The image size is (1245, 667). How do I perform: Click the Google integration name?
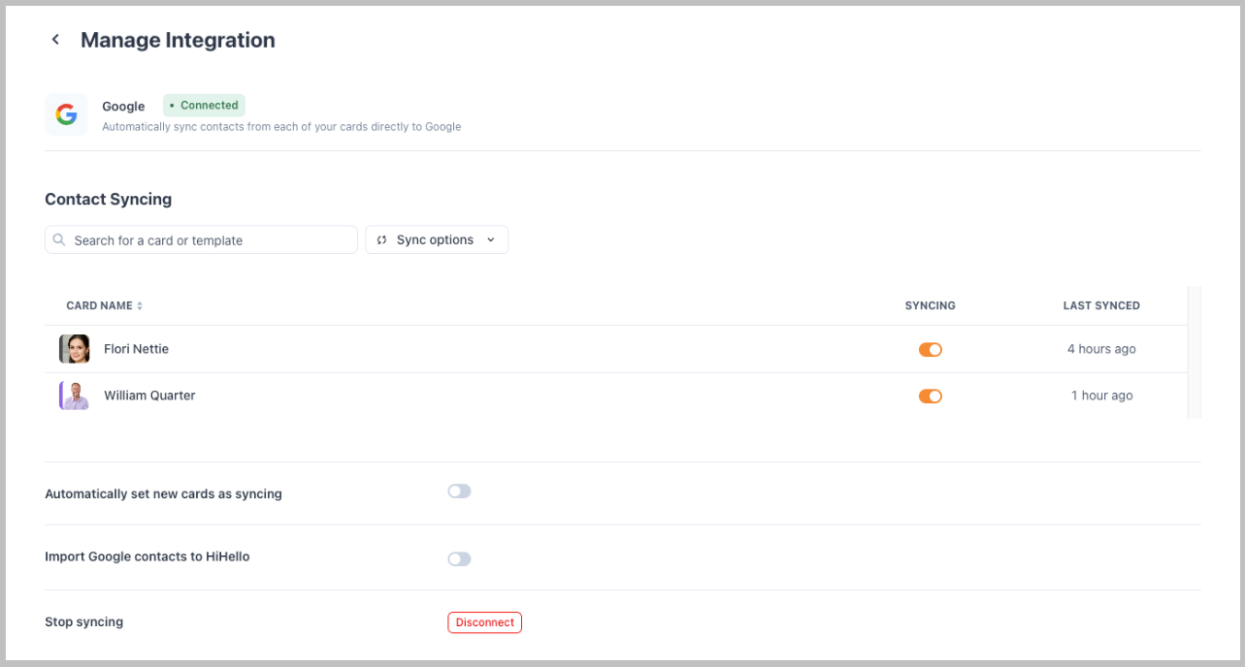(x=123, y=107)
